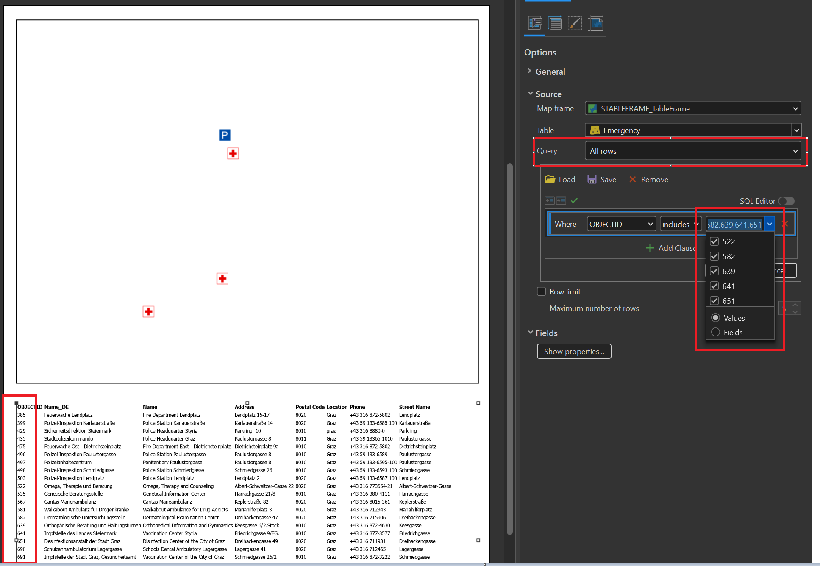The width and height of the screenshot is (820, 566).
Task: Delete the OBJECTID clause with red X
Action: (x=785, y=224)
